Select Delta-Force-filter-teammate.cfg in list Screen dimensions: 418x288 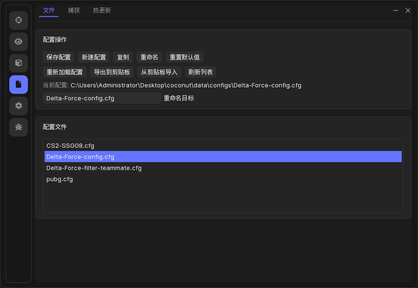223,168
